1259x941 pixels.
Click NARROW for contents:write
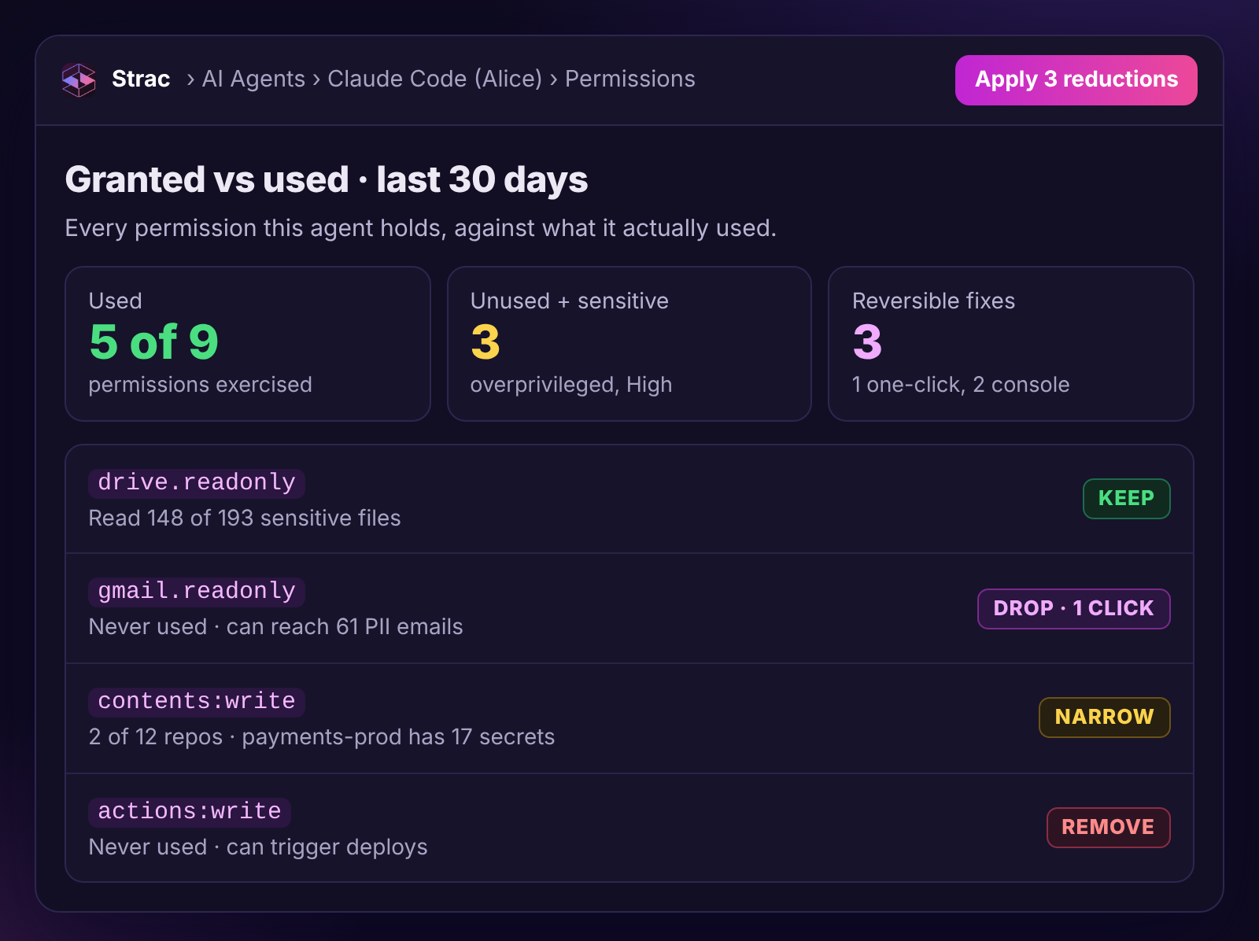tap(1104, 718)
